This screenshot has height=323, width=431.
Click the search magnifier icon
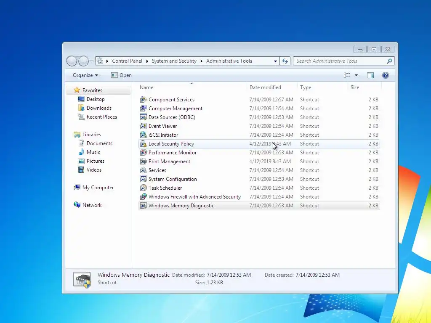389,61
